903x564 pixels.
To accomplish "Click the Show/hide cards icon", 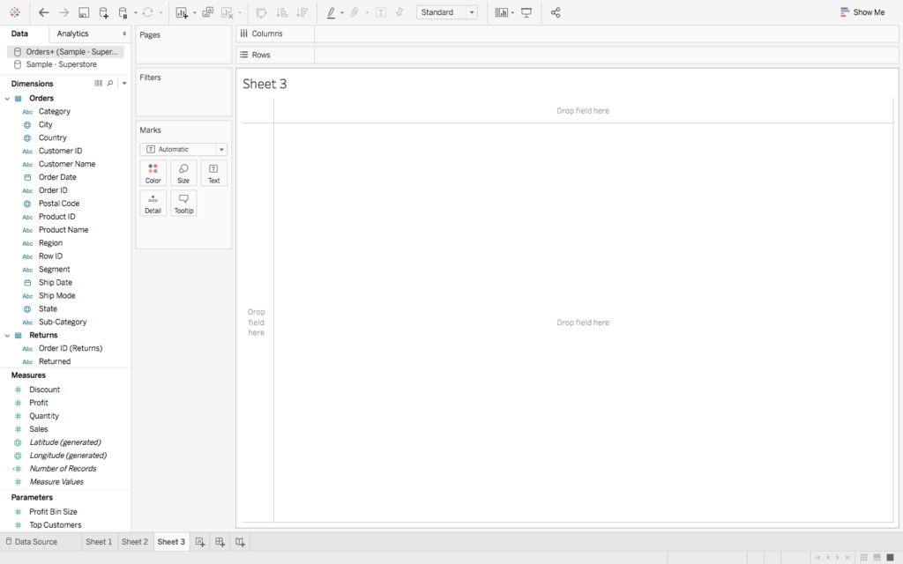I will point(502,12).
